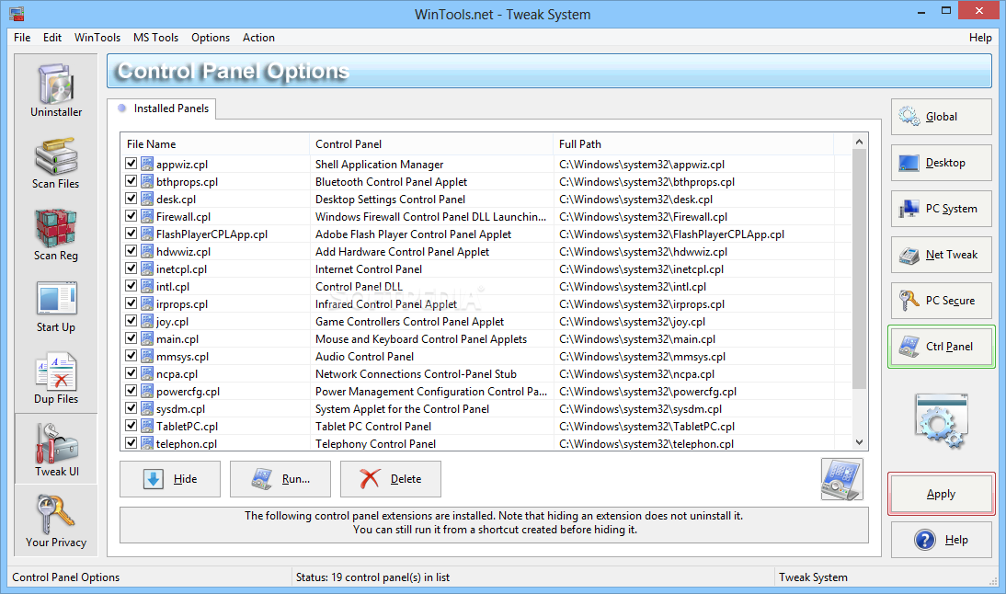Click the Run... button
The height and width of the screenshot is (594, 1006).
[x=280, y=479]
